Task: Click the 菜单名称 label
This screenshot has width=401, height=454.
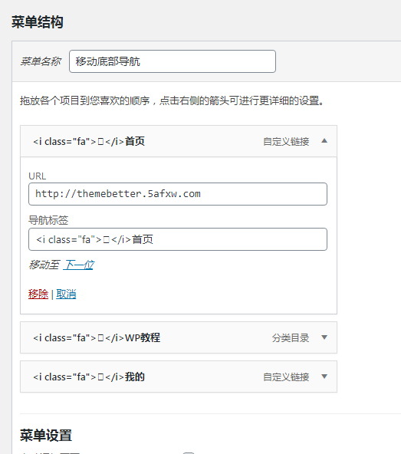Action: pyautogui.click(x=41, y=61)
